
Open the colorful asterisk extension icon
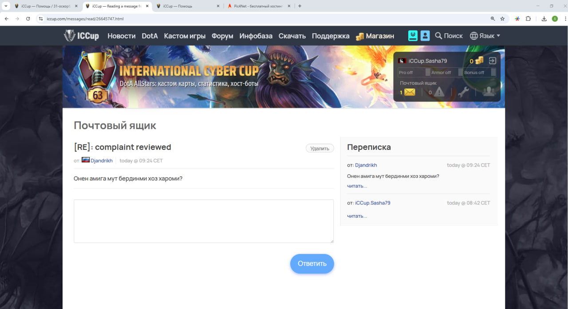[517, 19]
